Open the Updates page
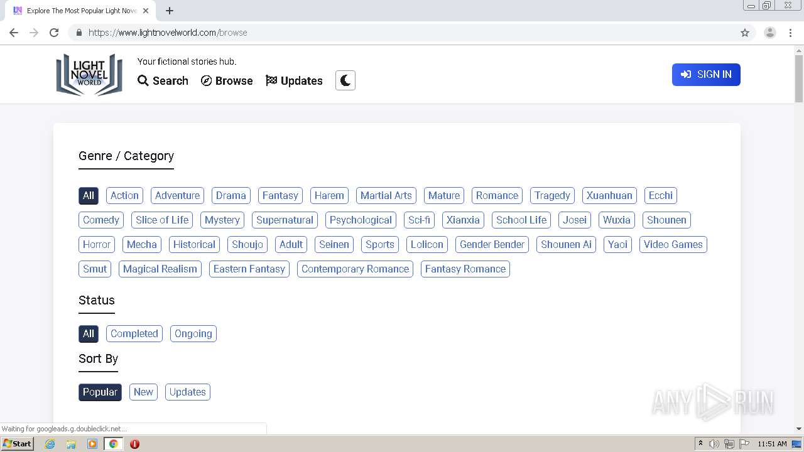The image size is (804, 452). click(x=294, y=80)
